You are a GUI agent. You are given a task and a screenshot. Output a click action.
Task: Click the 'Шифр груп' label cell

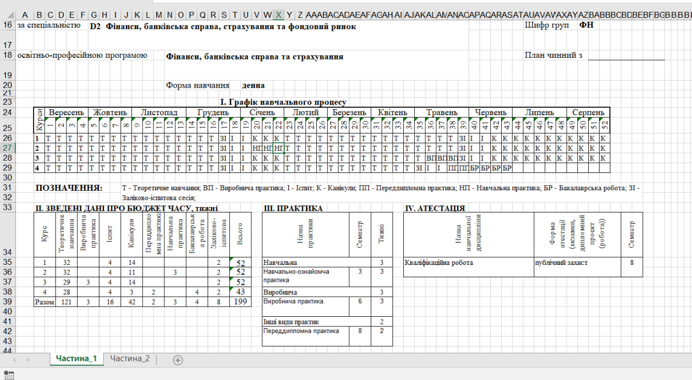coord(547,25)
